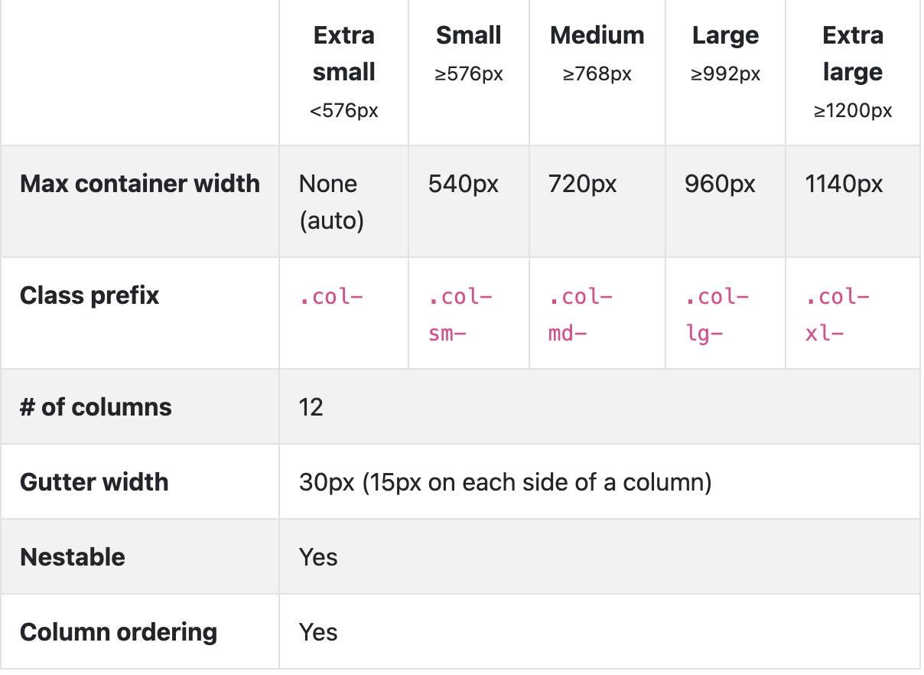The height and width of the screenshot is (675, 924).
Task: Click the .col-sm- class prefix code
Action: tap(460, 315)
